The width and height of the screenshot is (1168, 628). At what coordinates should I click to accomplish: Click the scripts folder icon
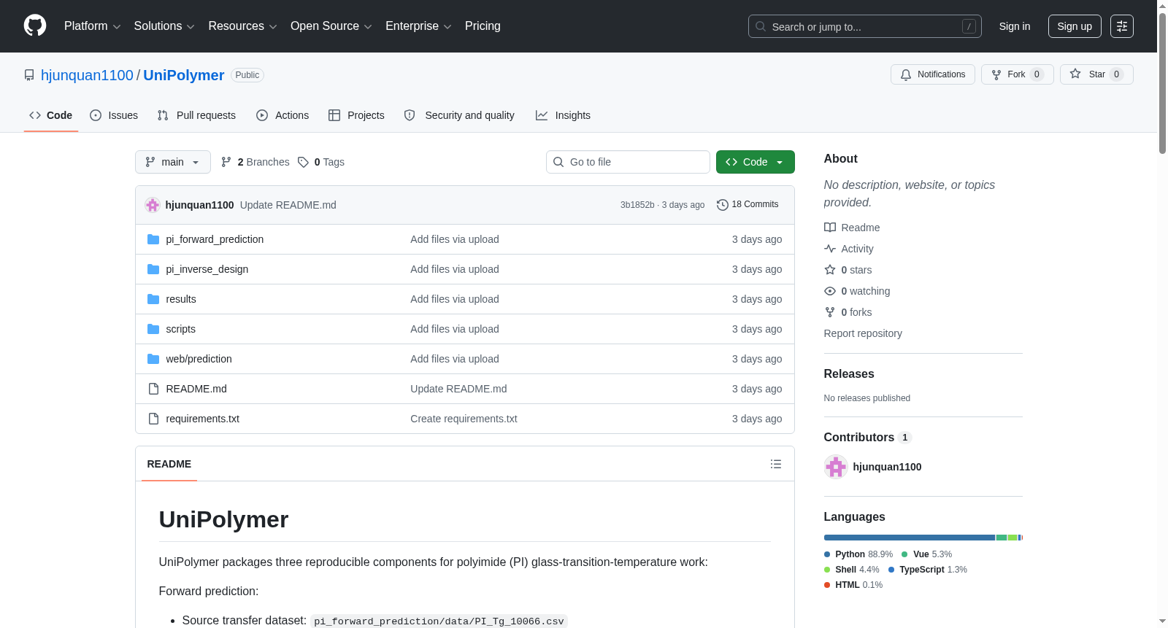[153, 329]
